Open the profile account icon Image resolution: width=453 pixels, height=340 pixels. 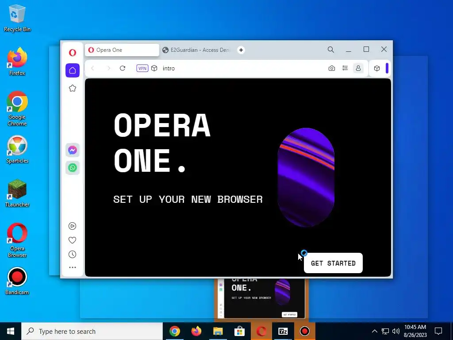[x=358, y=68]
